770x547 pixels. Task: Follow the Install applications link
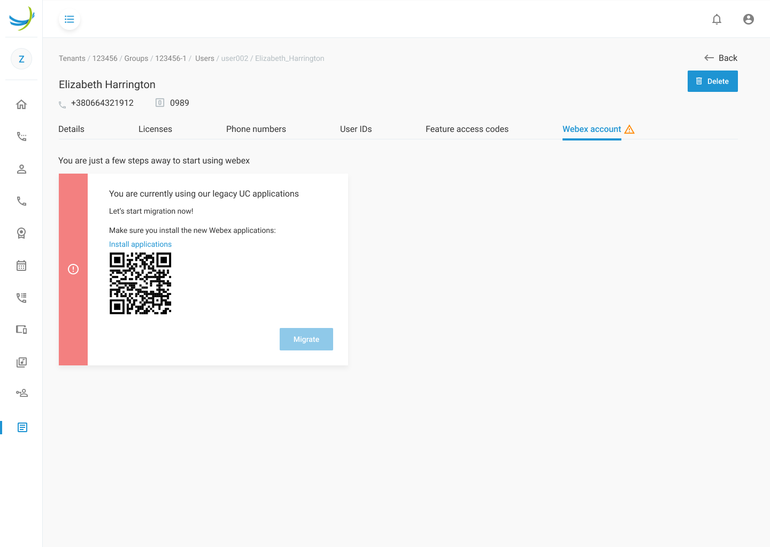point(140,244)
